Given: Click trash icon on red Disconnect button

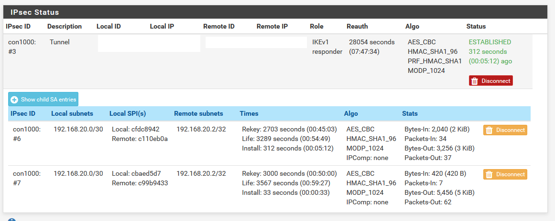Looking at the screenshot, I should (475, 80).
